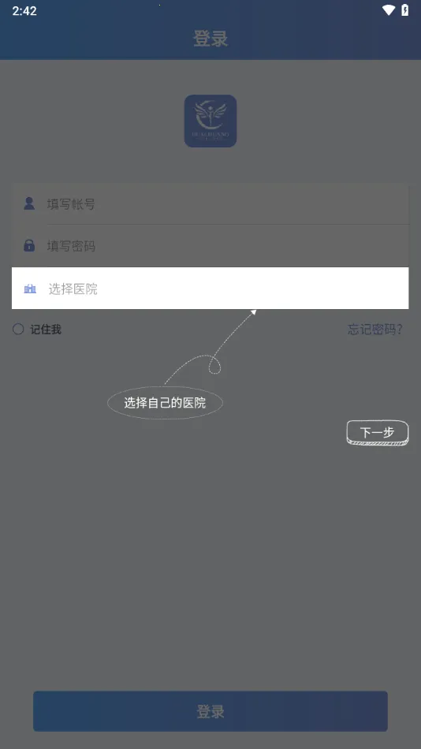
Task: Open the 选择医院 hospital selector
Action: pos(210,288)
